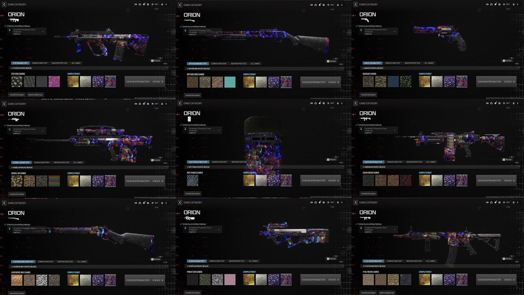The height and width of the screenshot is (295, 524).
Task: Click the back arrow on the Lockwood MK2 screen
Action: tap(4, 203)
